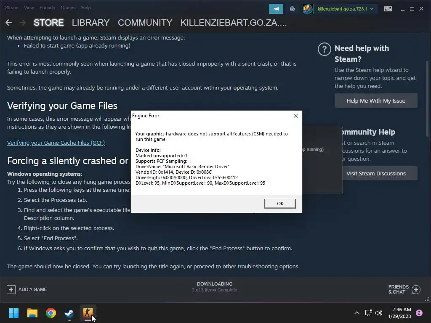Screen dimensions: 431x323
Task: Click OK in the Engine Error dialog
Action: tap(280, 204)
